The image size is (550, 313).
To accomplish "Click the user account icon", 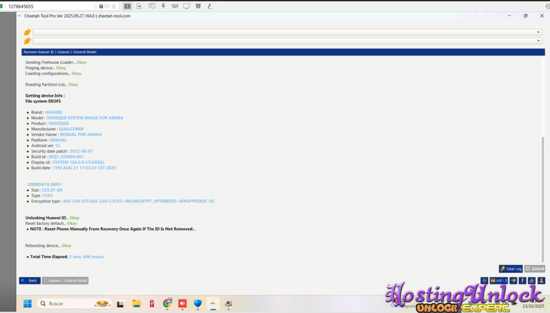I will pos(541,280).
